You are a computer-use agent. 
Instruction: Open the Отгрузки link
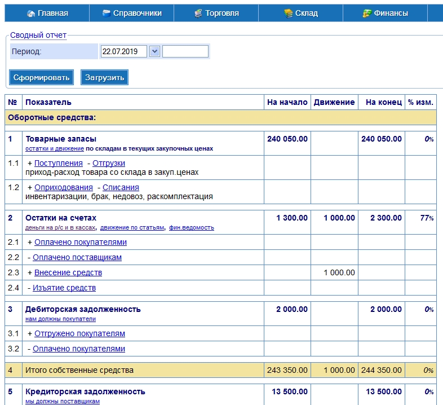click(109, 163)
